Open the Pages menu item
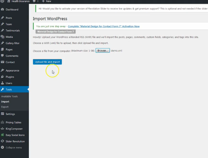 tap(9, 50)
